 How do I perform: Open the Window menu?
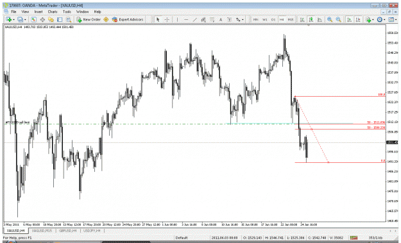click(82, 12)
